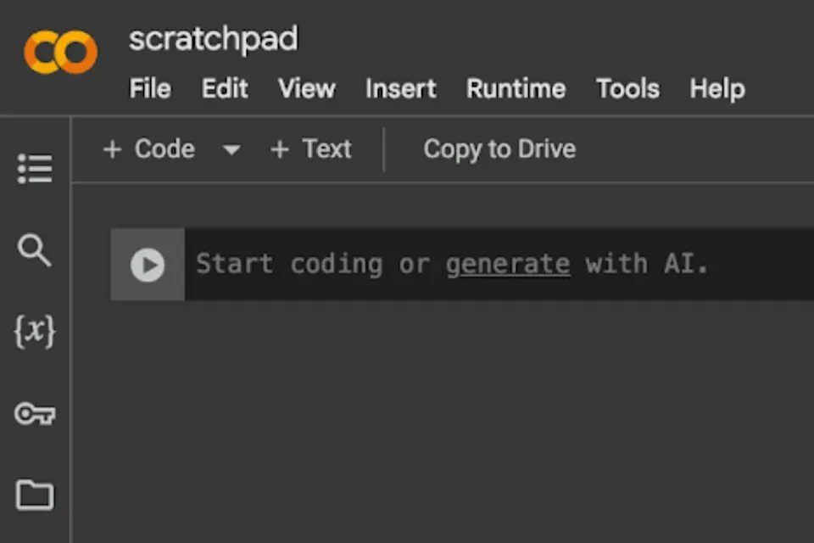Click the generate with AI link
Screen dimensions: 814x543
pos(508,265)
